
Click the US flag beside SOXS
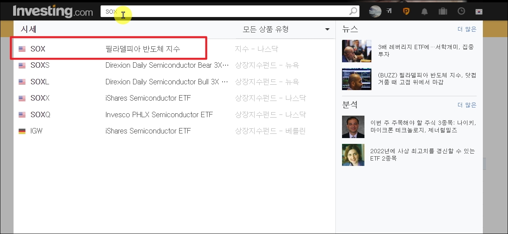pyautogui.click(x=22, y=65)
